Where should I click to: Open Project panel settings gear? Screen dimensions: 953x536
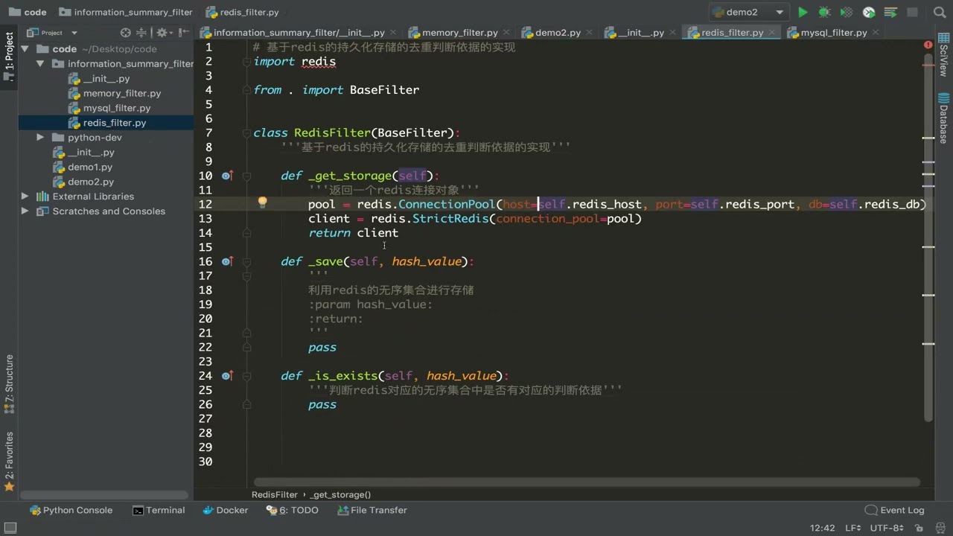(x=162, y=33)
